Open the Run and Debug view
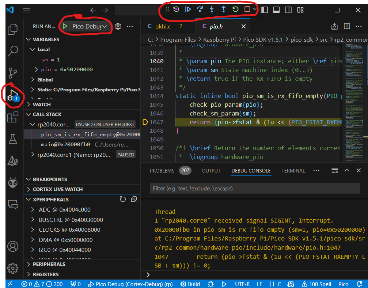 tap(13, 95)
